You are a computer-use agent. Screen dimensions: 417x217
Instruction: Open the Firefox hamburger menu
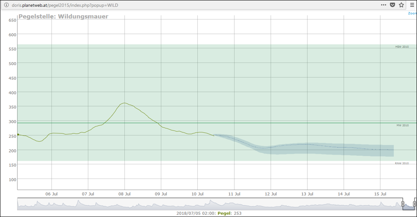412,5
